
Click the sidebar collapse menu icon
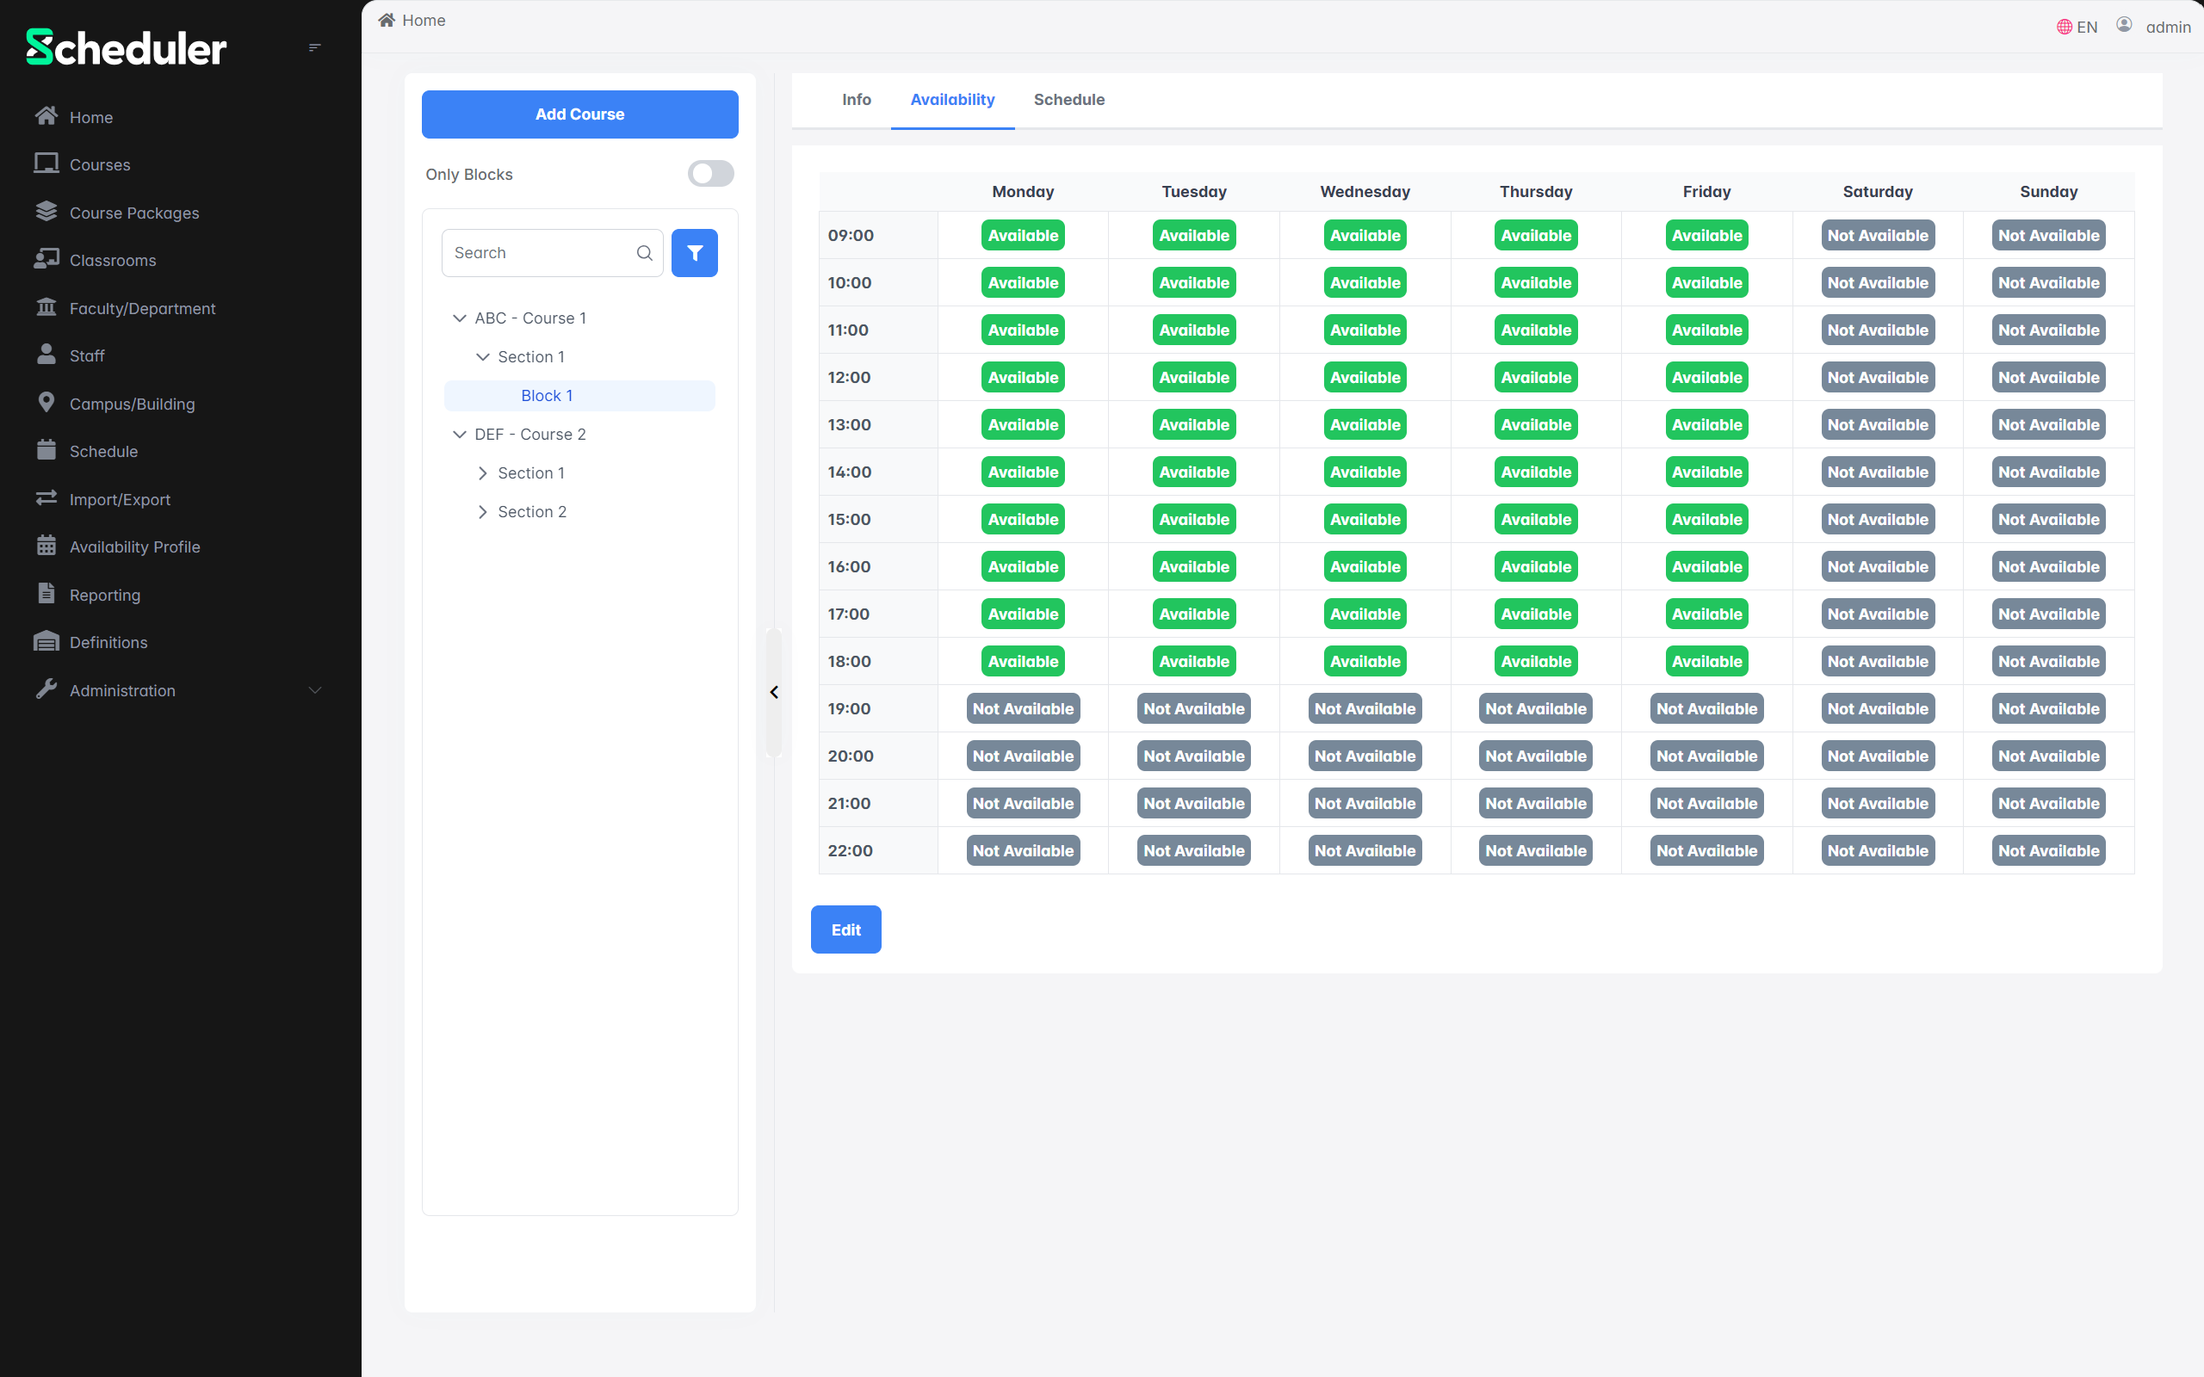pos(314,47)
